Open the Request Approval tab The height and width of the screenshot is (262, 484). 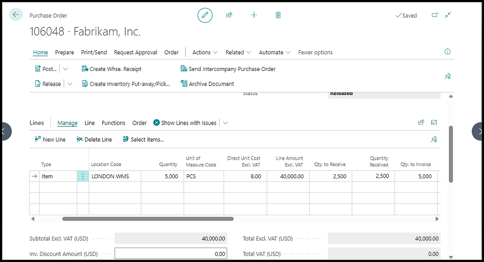point(135,52)
